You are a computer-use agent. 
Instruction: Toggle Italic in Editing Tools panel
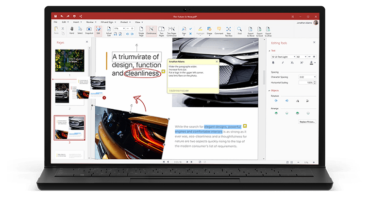click(x=283, y=63)
